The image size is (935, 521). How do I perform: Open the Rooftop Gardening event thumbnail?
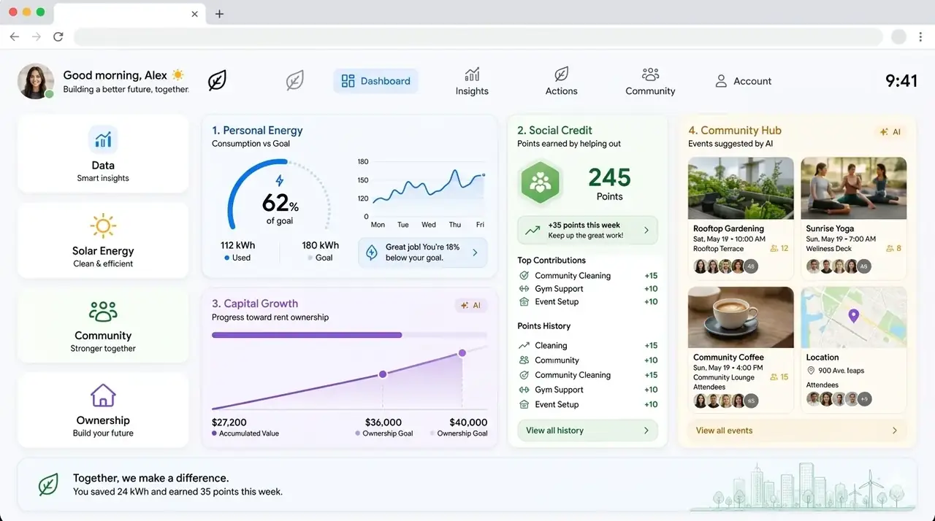point(741,188)
